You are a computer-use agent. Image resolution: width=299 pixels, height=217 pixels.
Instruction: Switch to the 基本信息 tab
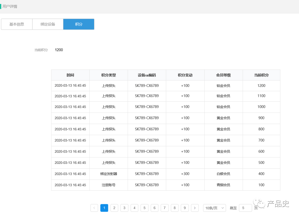coord(17,24)
